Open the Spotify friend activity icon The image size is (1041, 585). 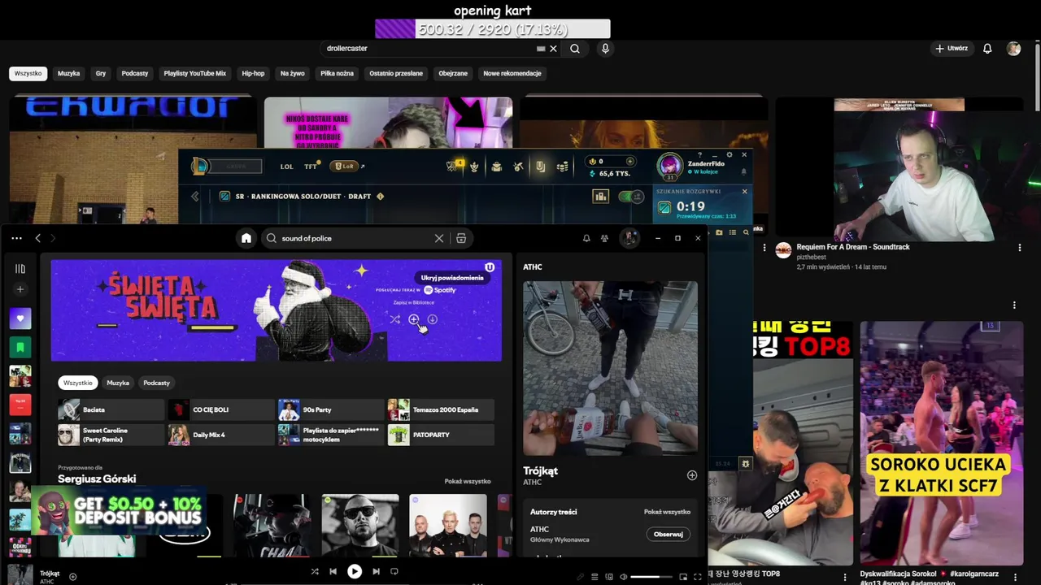coord(604,238)
